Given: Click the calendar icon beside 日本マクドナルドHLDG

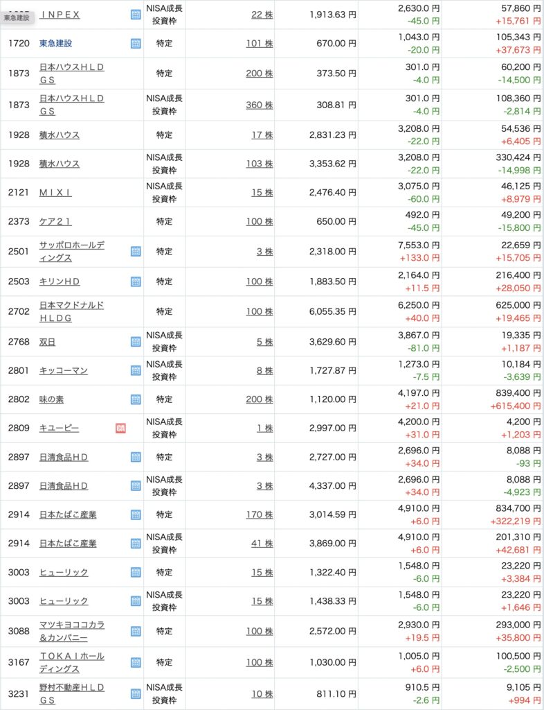Looking at the screenshot, I should pyautogui.click(x=135, y=311).
